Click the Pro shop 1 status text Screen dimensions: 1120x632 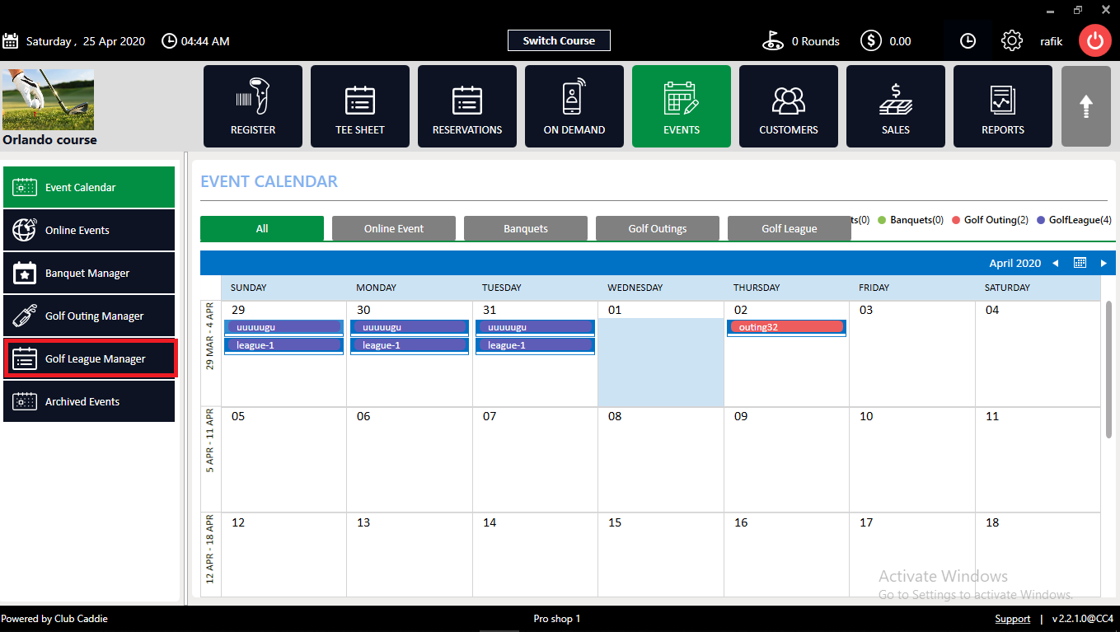coord(557,619)
